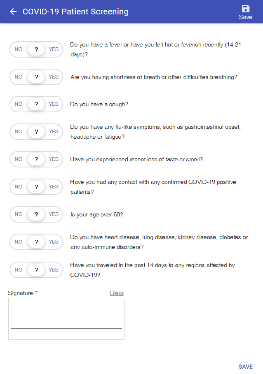Select YES for age over 60
The image size is (263, 374).
pos(54,214)
